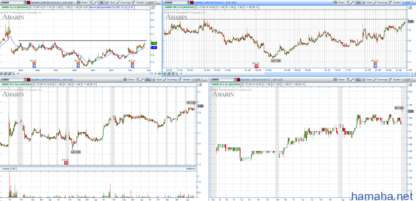The height and width of the screenshot is (201, 416).
Task: Click the AMRN symbol field on 5m chart
Action: click(x=222, y=80)
